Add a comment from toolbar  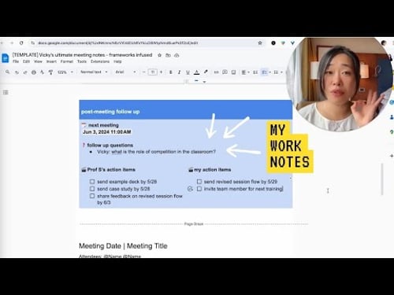(225, 72)
